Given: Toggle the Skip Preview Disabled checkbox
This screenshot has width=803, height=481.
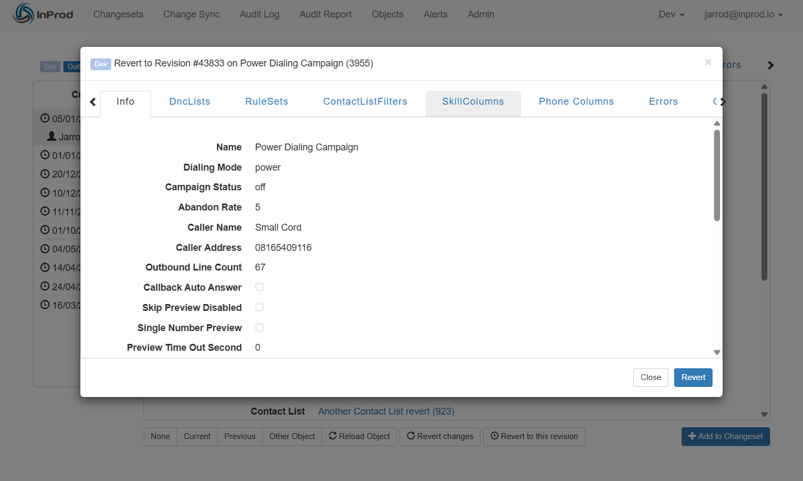Looking at the screenshot, I should 260,308.
